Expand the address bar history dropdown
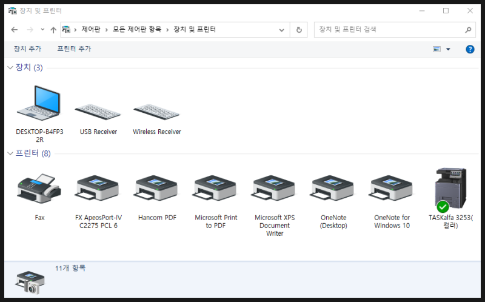Screen dimensions: 485x302 pos(281,30)
